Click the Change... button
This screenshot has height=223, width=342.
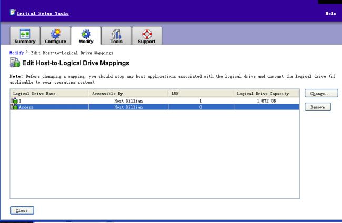321,93
